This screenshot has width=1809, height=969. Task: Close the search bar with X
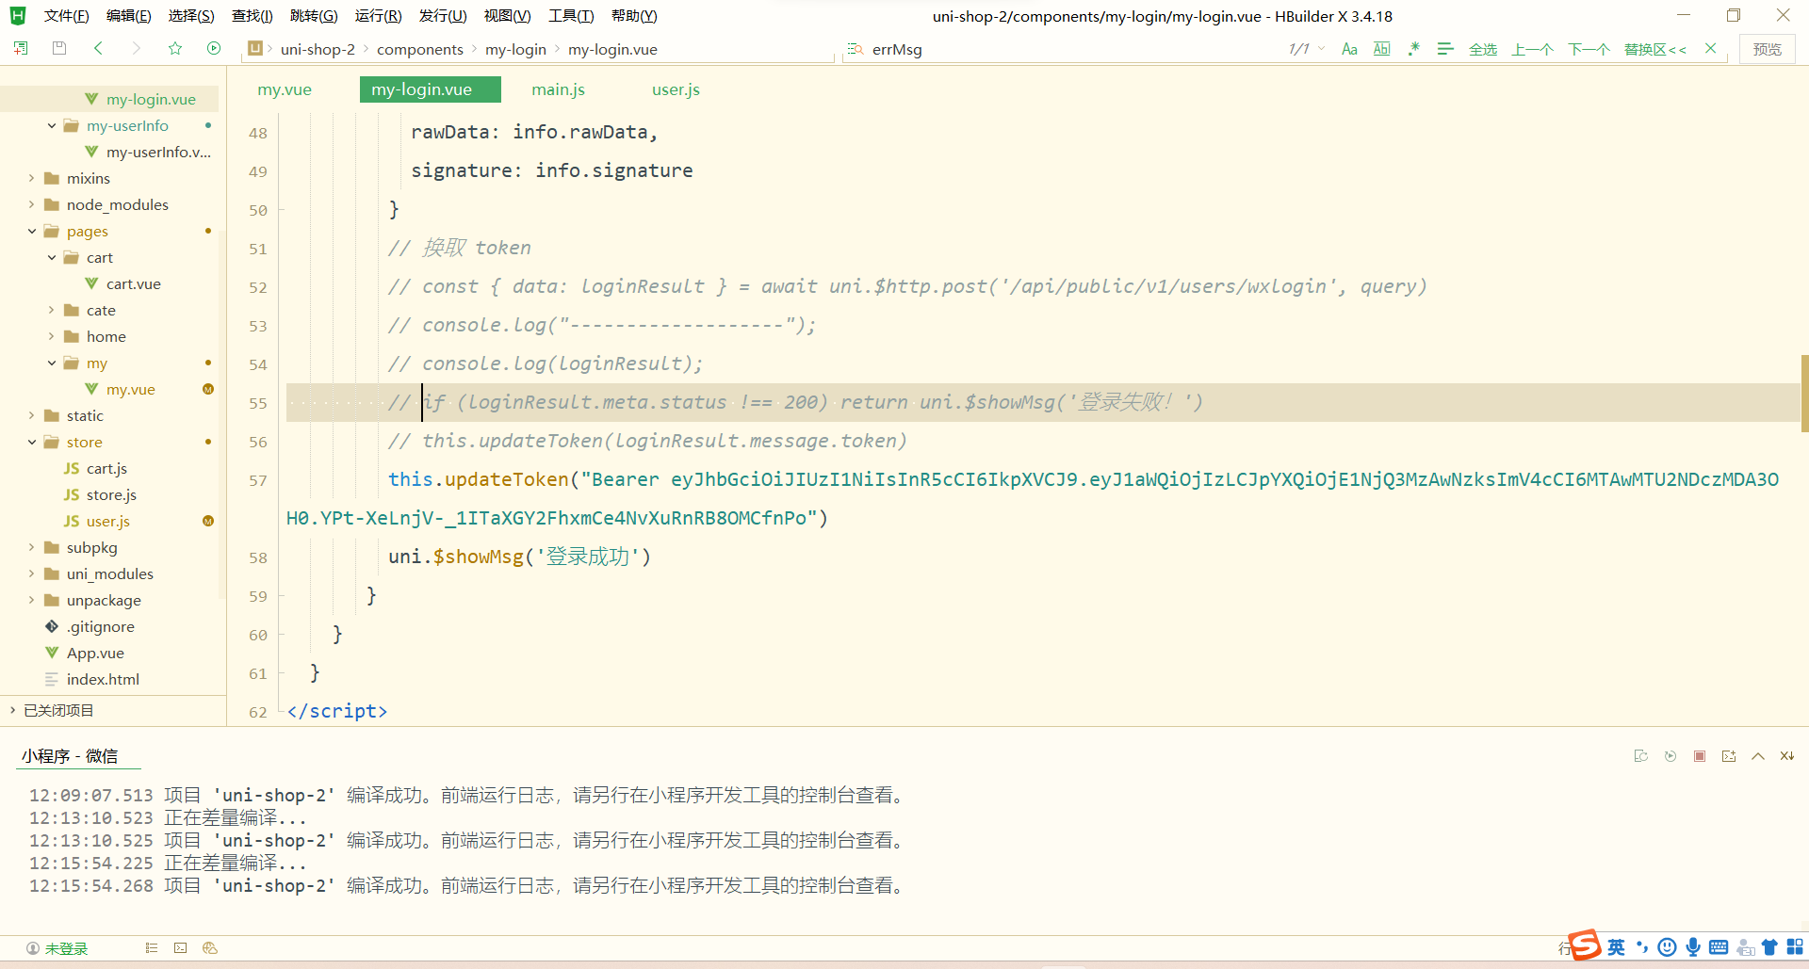pyautogui.click(x=1711, y=49)
